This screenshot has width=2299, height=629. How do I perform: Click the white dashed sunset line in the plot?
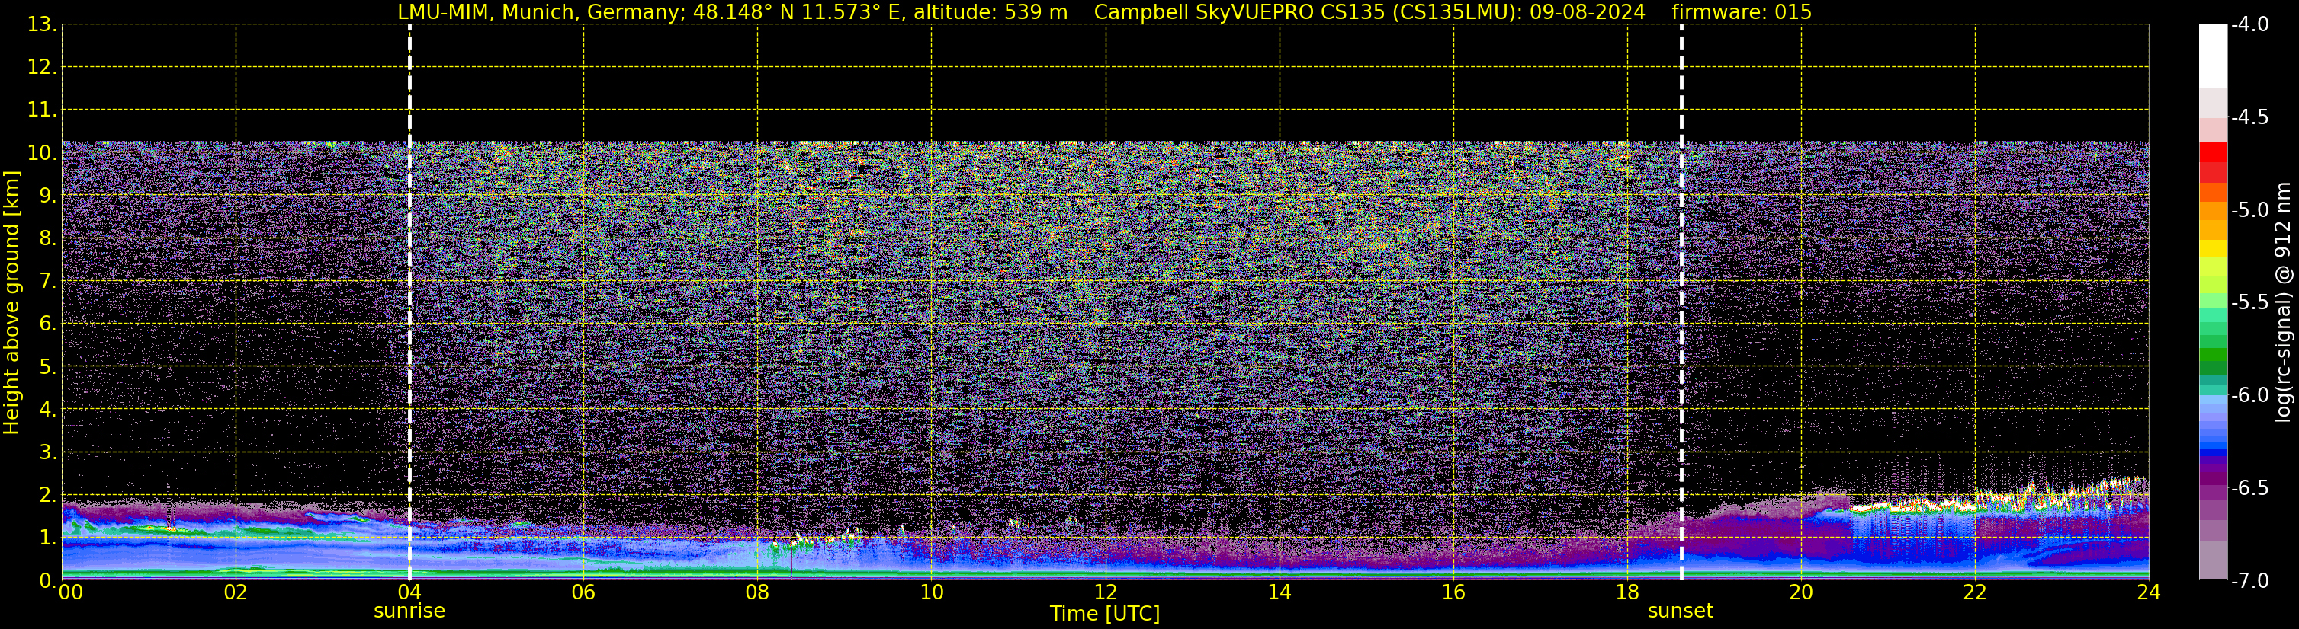pyautogui.click(x=1681, y=302)
